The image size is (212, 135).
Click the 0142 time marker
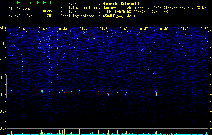coord(43,29)
